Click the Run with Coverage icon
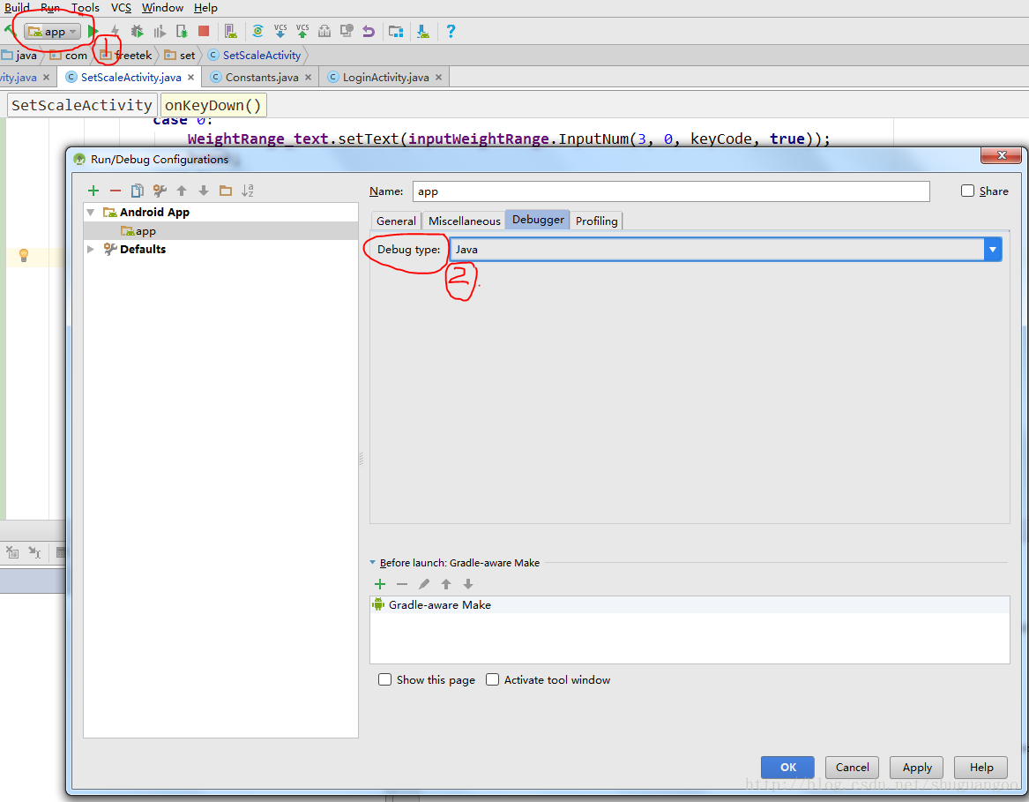1029x802 pixels. pyautogui.click(x=160, y=31)
